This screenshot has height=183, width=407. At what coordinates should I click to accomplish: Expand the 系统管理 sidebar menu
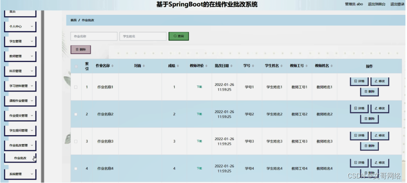coord(20,174)
